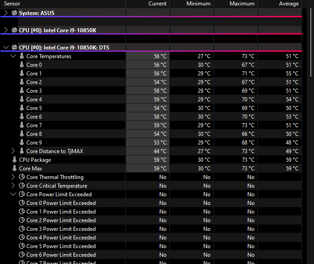Click the clock icon next to Core Critical Temperature

[x=22, y=186]
